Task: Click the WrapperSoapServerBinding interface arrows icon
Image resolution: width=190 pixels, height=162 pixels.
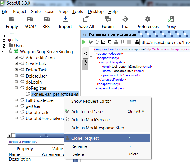Action: pyautogui.click(x=16, y=51)
